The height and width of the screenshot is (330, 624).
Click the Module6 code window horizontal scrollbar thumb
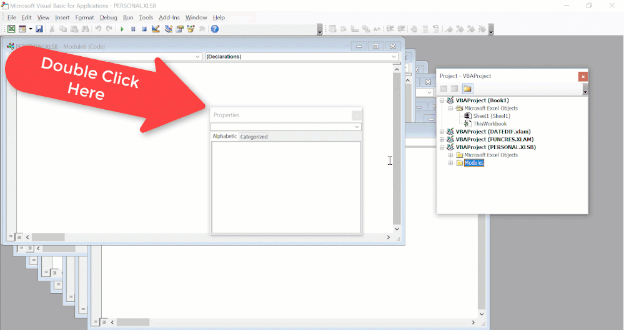[x=48, y=237]
